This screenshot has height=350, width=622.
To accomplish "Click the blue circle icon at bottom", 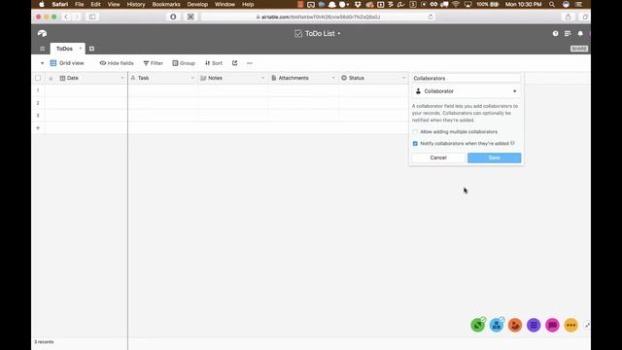I will (497, 325).
